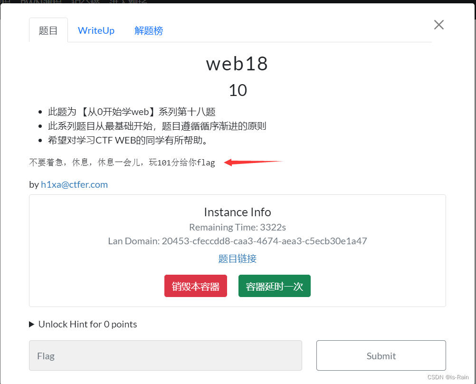The width and height of the screenshot is (476, 384).
Task: Switch to the WriteUp tab
Action: [96, 30]
